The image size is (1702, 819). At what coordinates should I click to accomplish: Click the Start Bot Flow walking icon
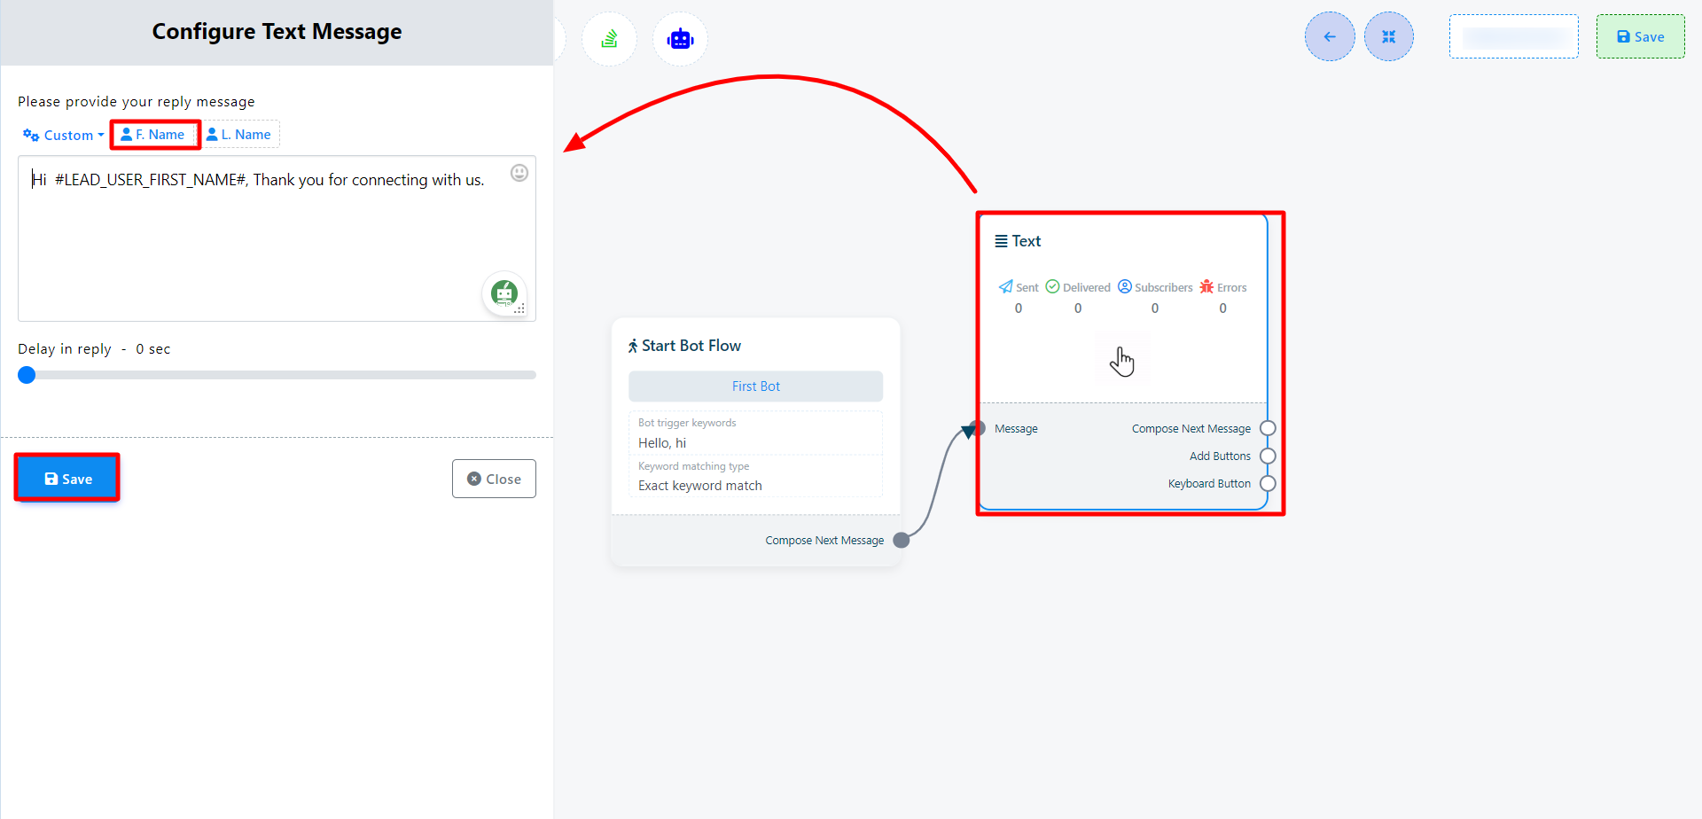pyautogui.click(x=633, y=346)
